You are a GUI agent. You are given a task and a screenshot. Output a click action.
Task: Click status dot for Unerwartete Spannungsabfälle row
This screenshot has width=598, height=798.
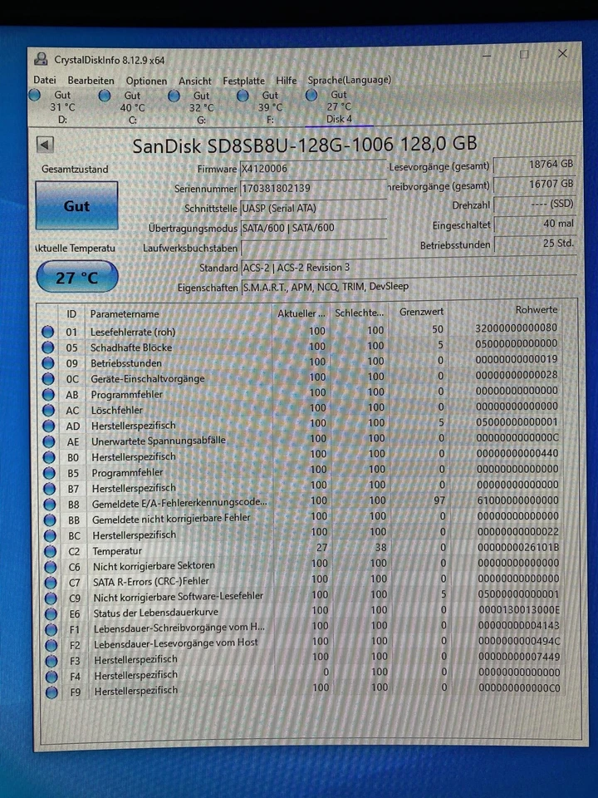pyautogui.click(x=49, y=441)
